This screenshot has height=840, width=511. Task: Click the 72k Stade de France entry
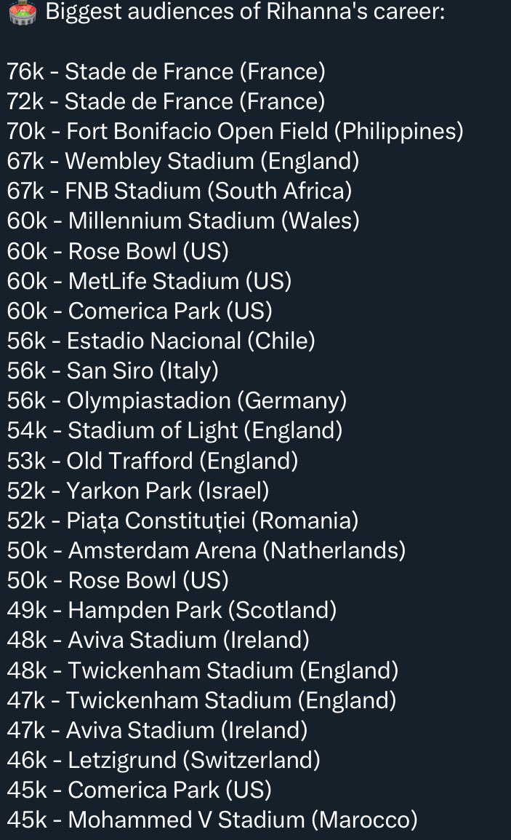pos(166,102)
